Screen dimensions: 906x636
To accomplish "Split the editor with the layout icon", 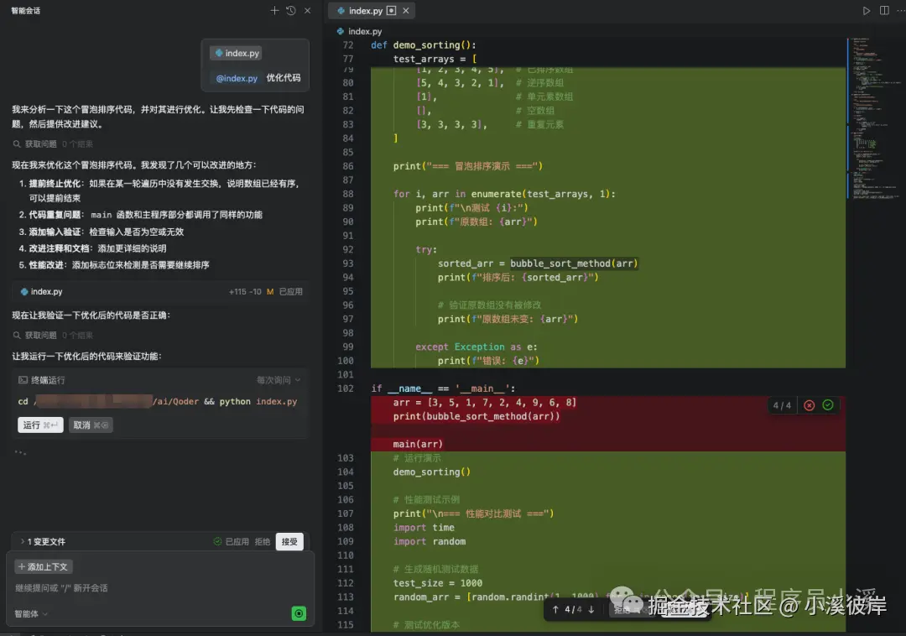I will [884, 10].
